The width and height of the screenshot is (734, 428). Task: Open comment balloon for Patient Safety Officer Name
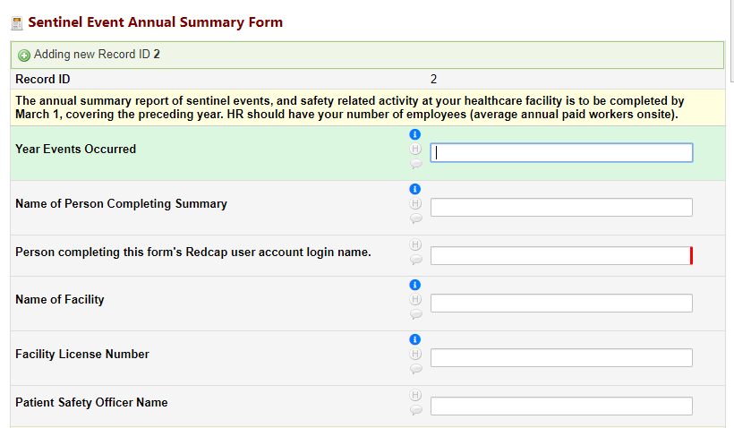tap(415, 410)
